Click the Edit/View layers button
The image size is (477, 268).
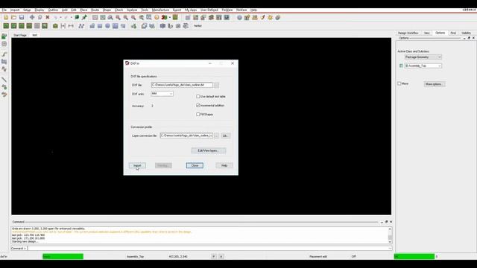209,150
